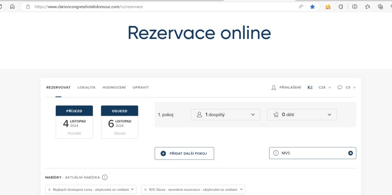The height and width of the screenshot is (195, 392).
Task: Go to Upravit tab
Action: [x=140, y=88]
